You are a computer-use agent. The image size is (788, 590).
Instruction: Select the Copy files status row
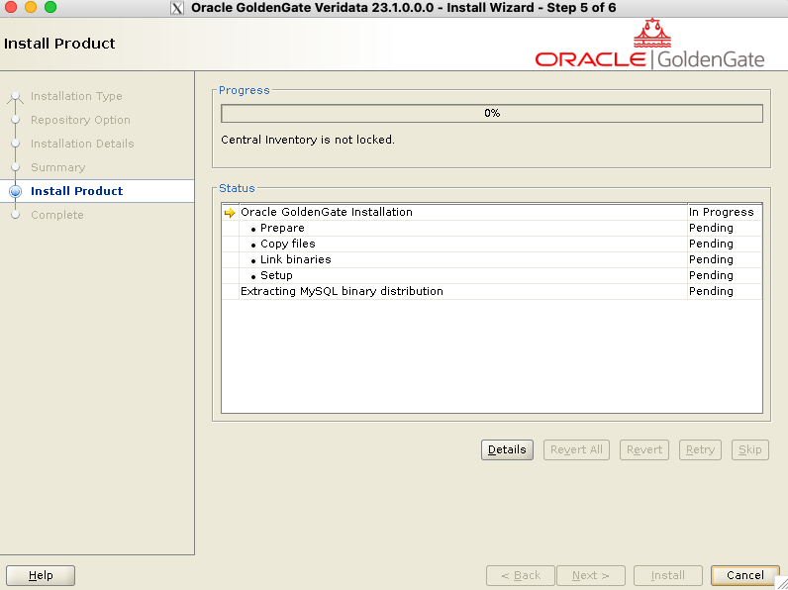click(288, 244)
